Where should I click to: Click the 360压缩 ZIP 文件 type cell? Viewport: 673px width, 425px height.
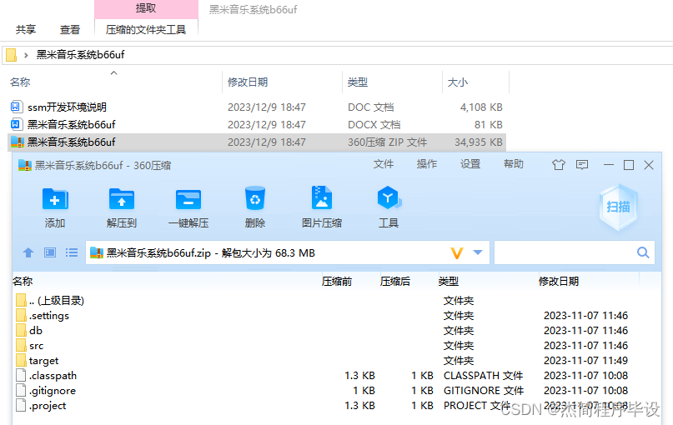click(387, 142)
